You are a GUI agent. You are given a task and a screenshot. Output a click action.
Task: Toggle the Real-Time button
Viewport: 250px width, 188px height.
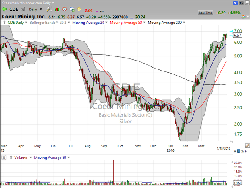pyautogui.click(x=205, y=13)
